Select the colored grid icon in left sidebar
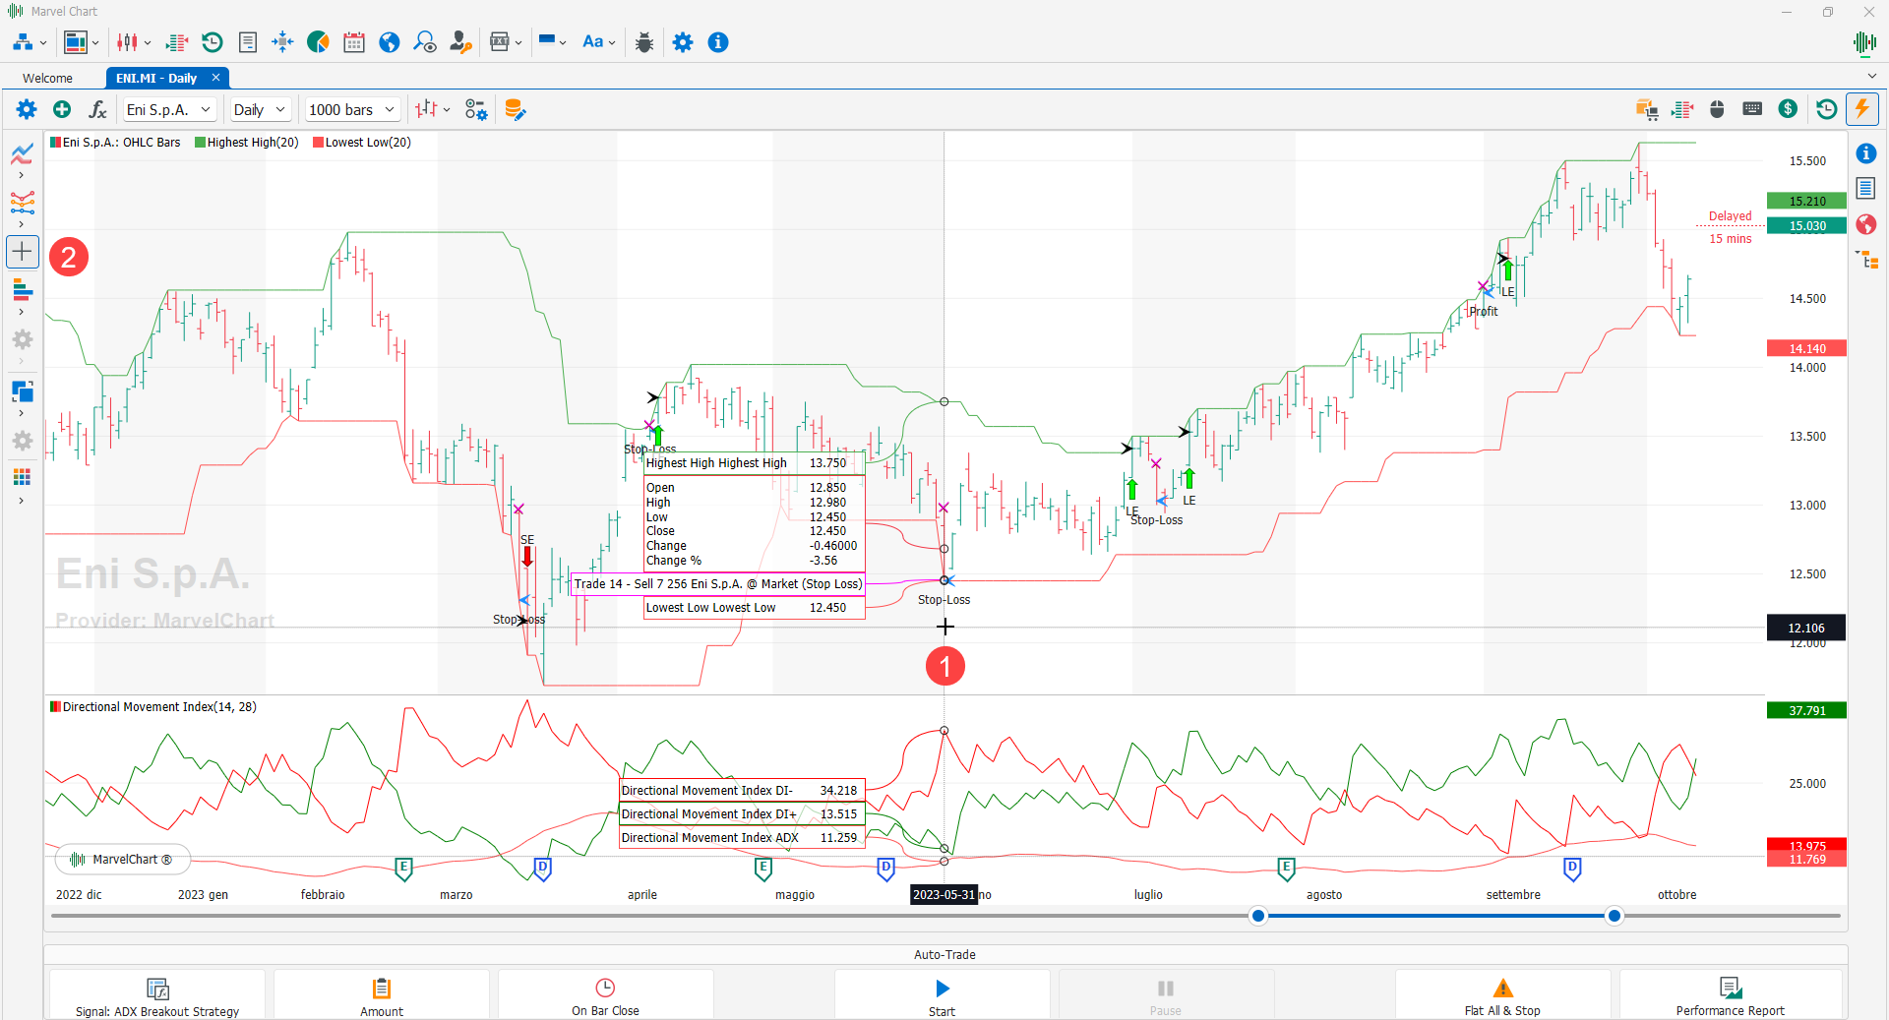 pos(22,477)
